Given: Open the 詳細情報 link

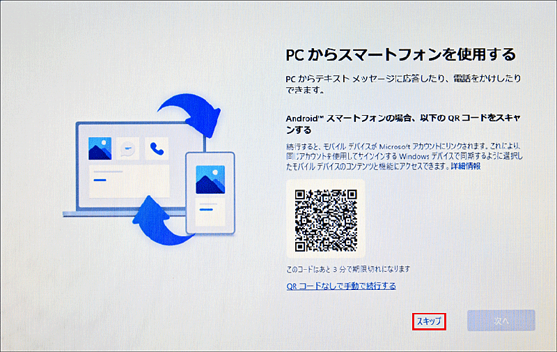Looking at the screenshot, I should coord(466,166).
